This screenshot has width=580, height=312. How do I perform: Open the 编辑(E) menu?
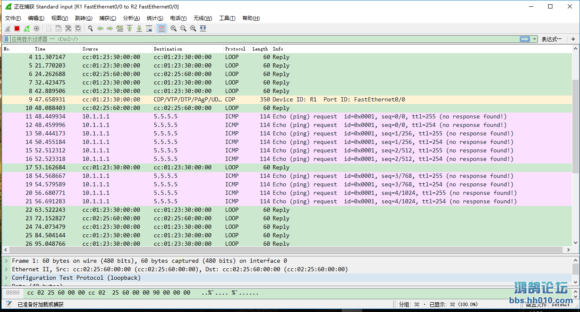[36, 18]
